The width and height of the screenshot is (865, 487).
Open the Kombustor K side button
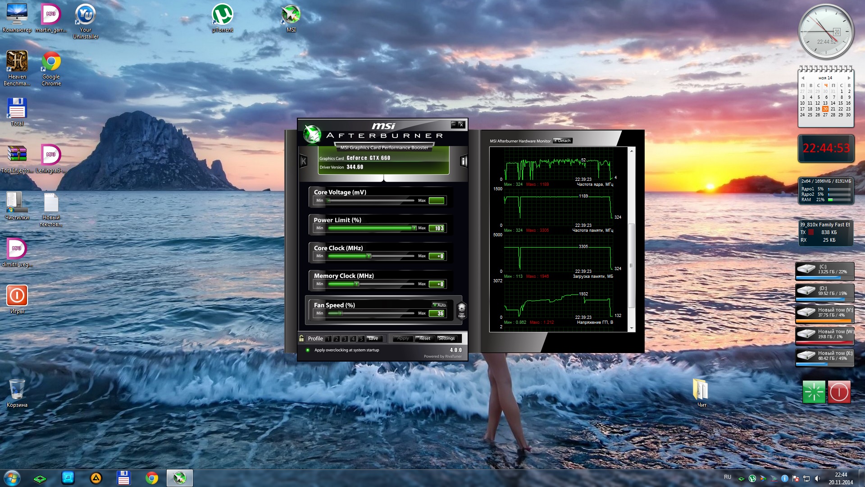pyautogui.click(x=304, y=161)
